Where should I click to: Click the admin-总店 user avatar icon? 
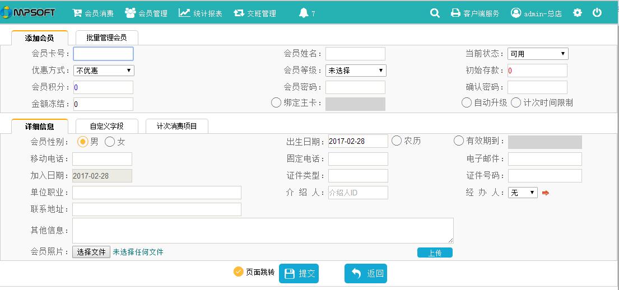tap(515, 13)
